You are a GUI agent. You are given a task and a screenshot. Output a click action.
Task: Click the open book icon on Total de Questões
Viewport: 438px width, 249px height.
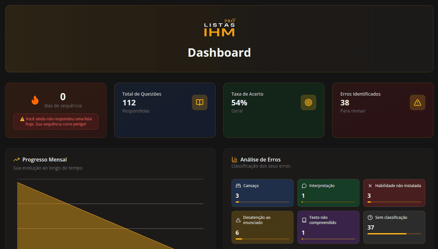pos(199,102)
